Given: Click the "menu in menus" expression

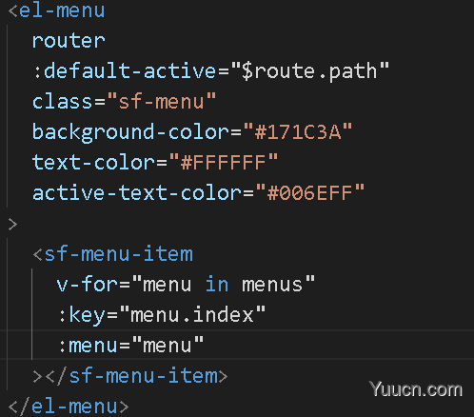Looking at the screenshot, I should pyautogui.click(x=224, y=285).
